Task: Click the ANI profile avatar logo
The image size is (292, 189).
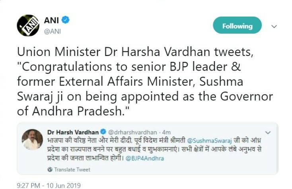Action: [x=28, y=25]
